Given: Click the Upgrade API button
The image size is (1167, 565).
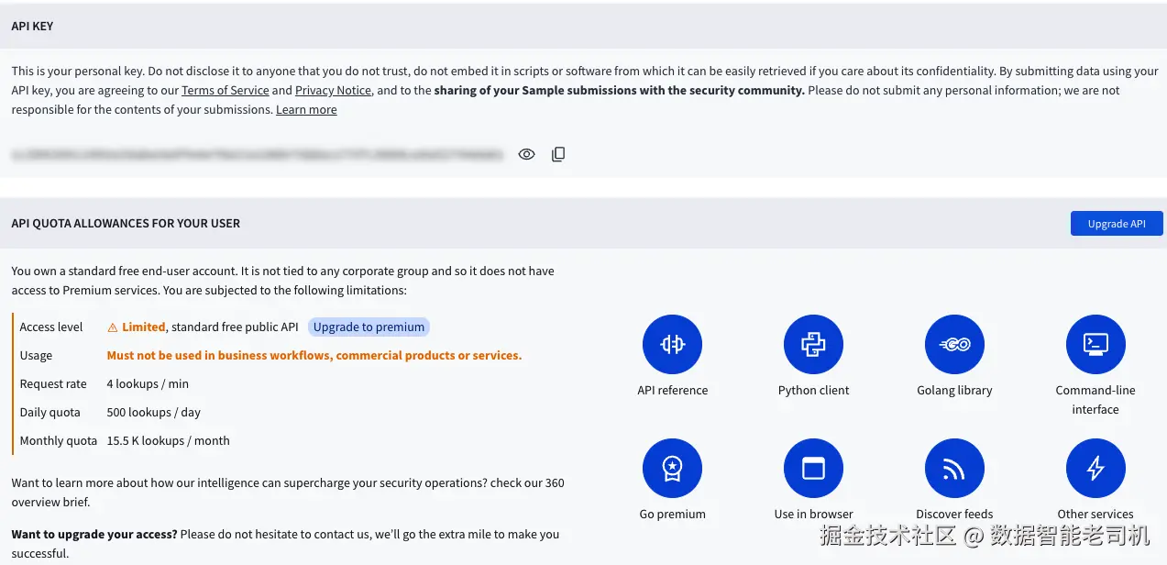Looking at the screenshot, I should pyautogui.click(x=1116, y=224).
